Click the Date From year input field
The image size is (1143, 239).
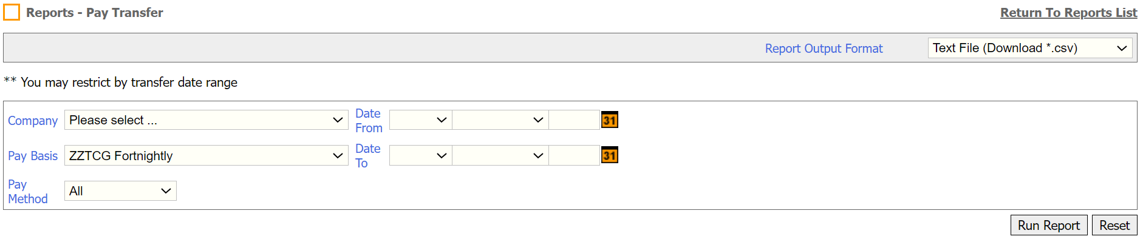(x=575, y=120)
